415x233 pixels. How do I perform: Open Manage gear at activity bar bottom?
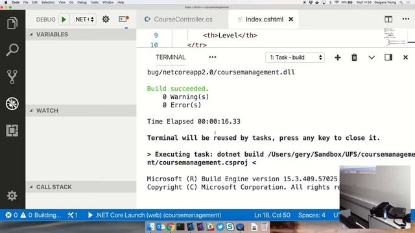point(12,195)
